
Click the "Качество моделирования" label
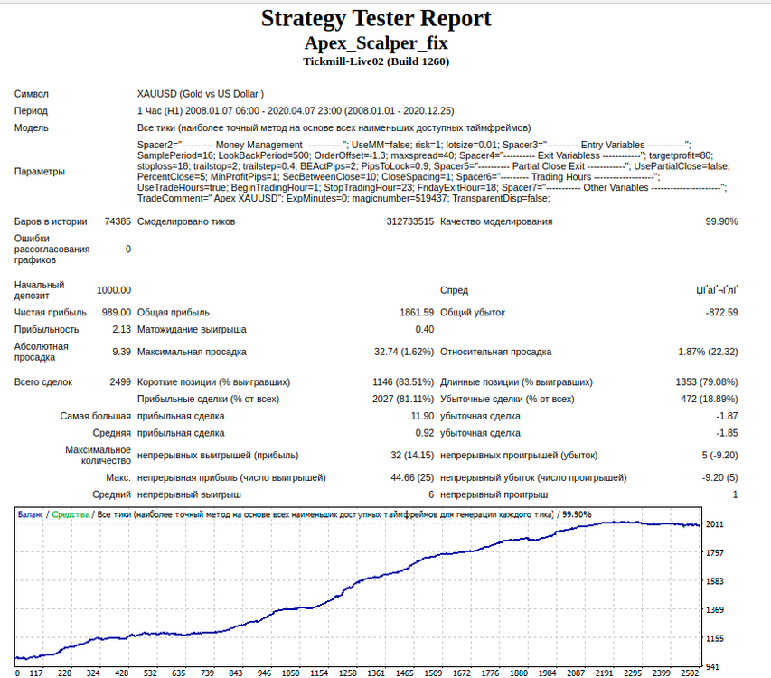click(496, 221)
